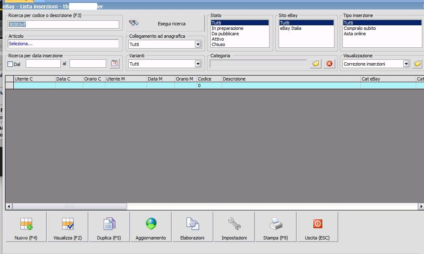The image size is (424, 254).
Task: Click the Codice cell showing 0
Action: pos(210,85)
